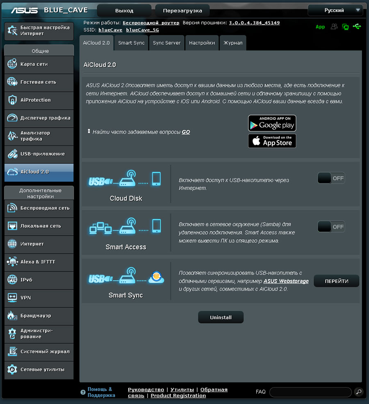The image size is (369, 404).
Task: Click the System Log notepad icon
Action: click(x=12, y=351)
